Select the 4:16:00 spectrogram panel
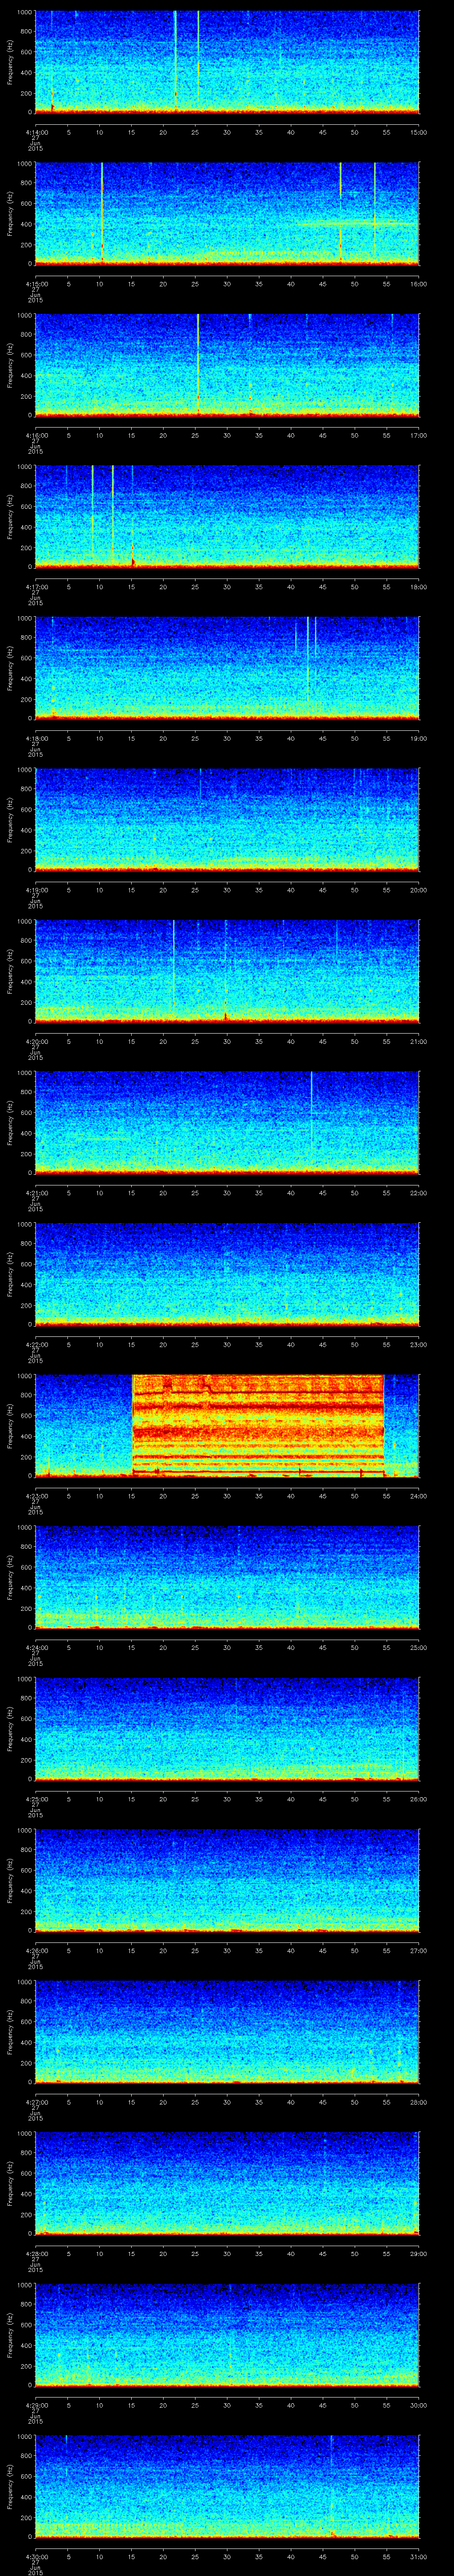454x2576 pixels. coord(227,364)
